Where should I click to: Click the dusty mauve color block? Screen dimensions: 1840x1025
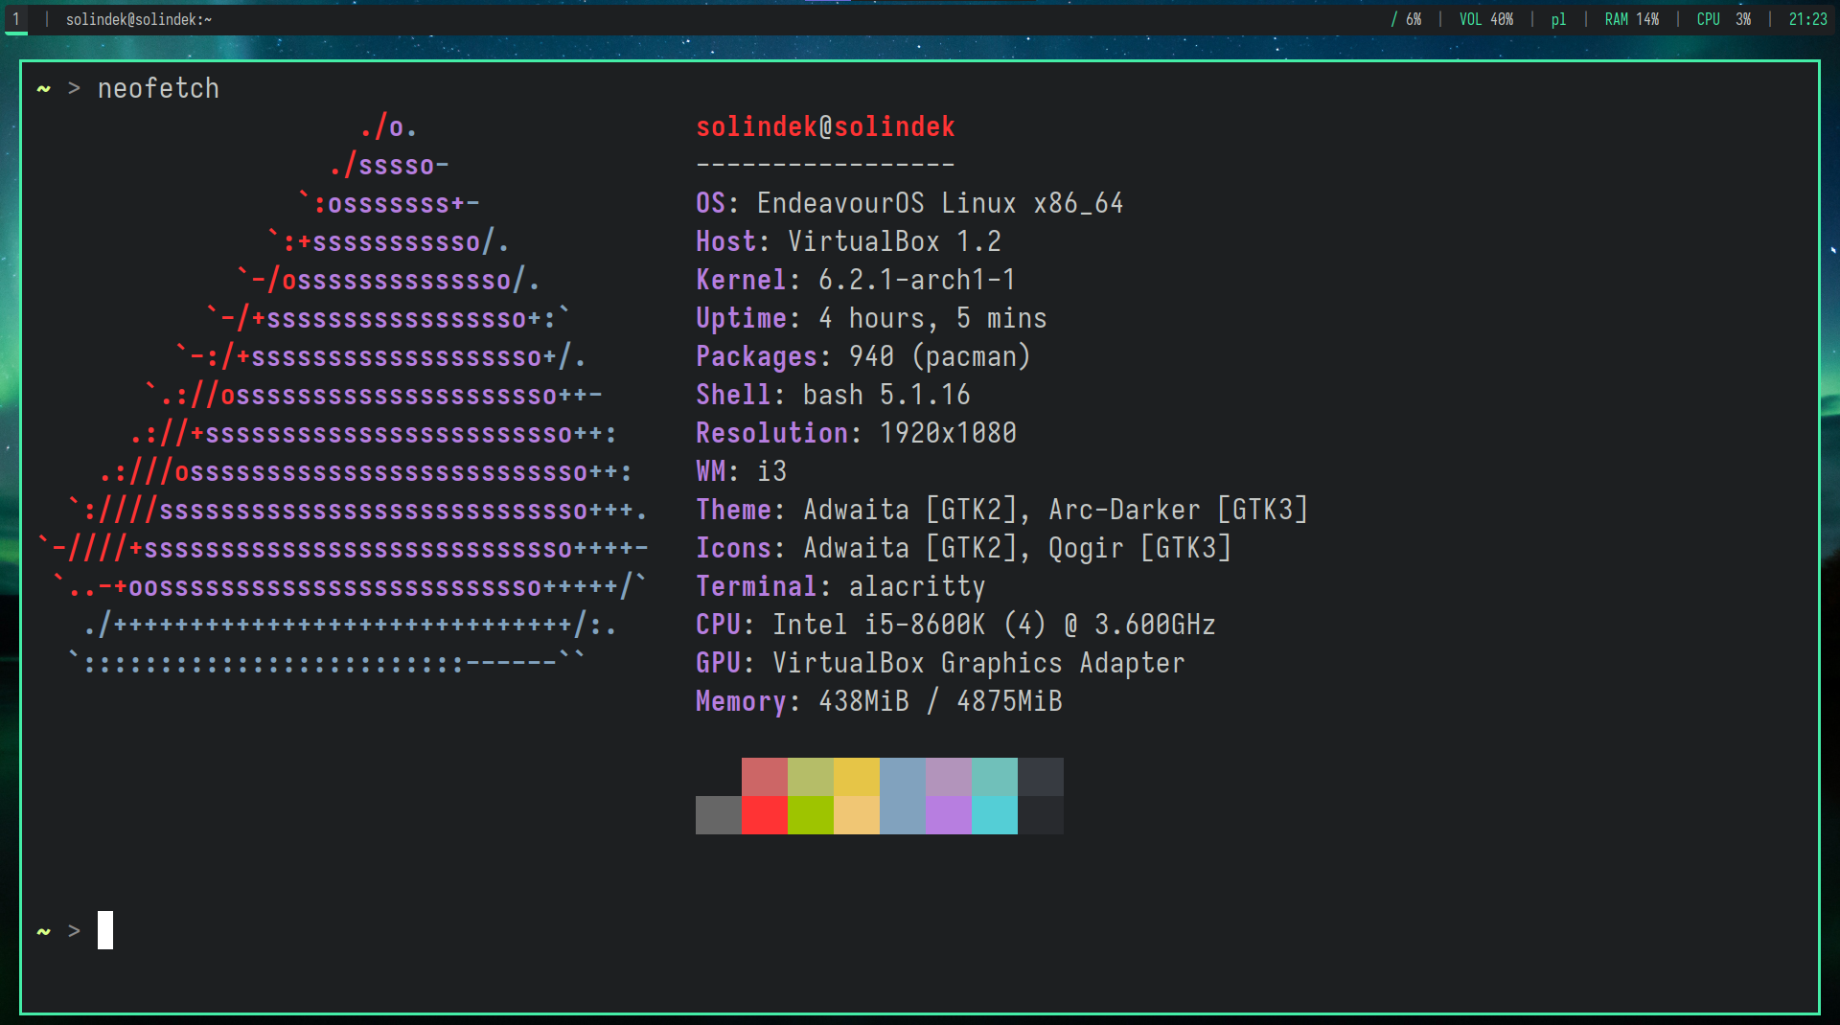click(x=949, y=777)
